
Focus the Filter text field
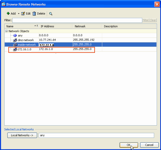click(77, 20)
